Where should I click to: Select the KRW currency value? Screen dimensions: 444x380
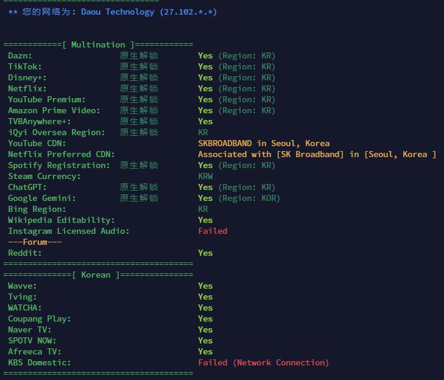(205, 176)
